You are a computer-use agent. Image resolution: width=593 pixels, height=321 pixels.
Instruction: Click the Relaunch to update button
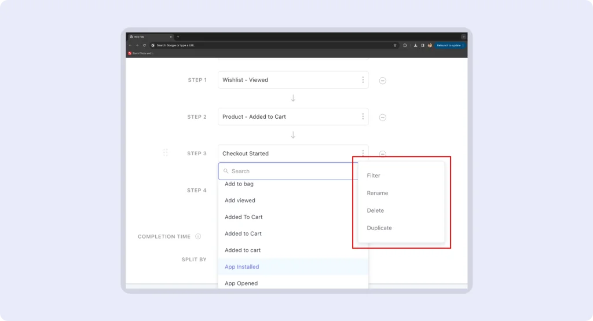pos(450,45)
